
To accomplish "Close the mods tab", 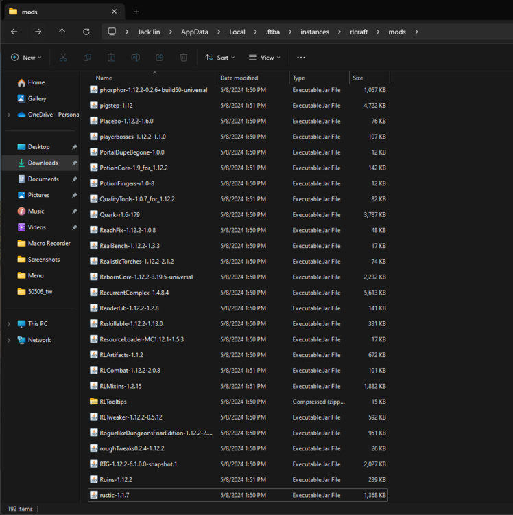I will click(114, 12).
